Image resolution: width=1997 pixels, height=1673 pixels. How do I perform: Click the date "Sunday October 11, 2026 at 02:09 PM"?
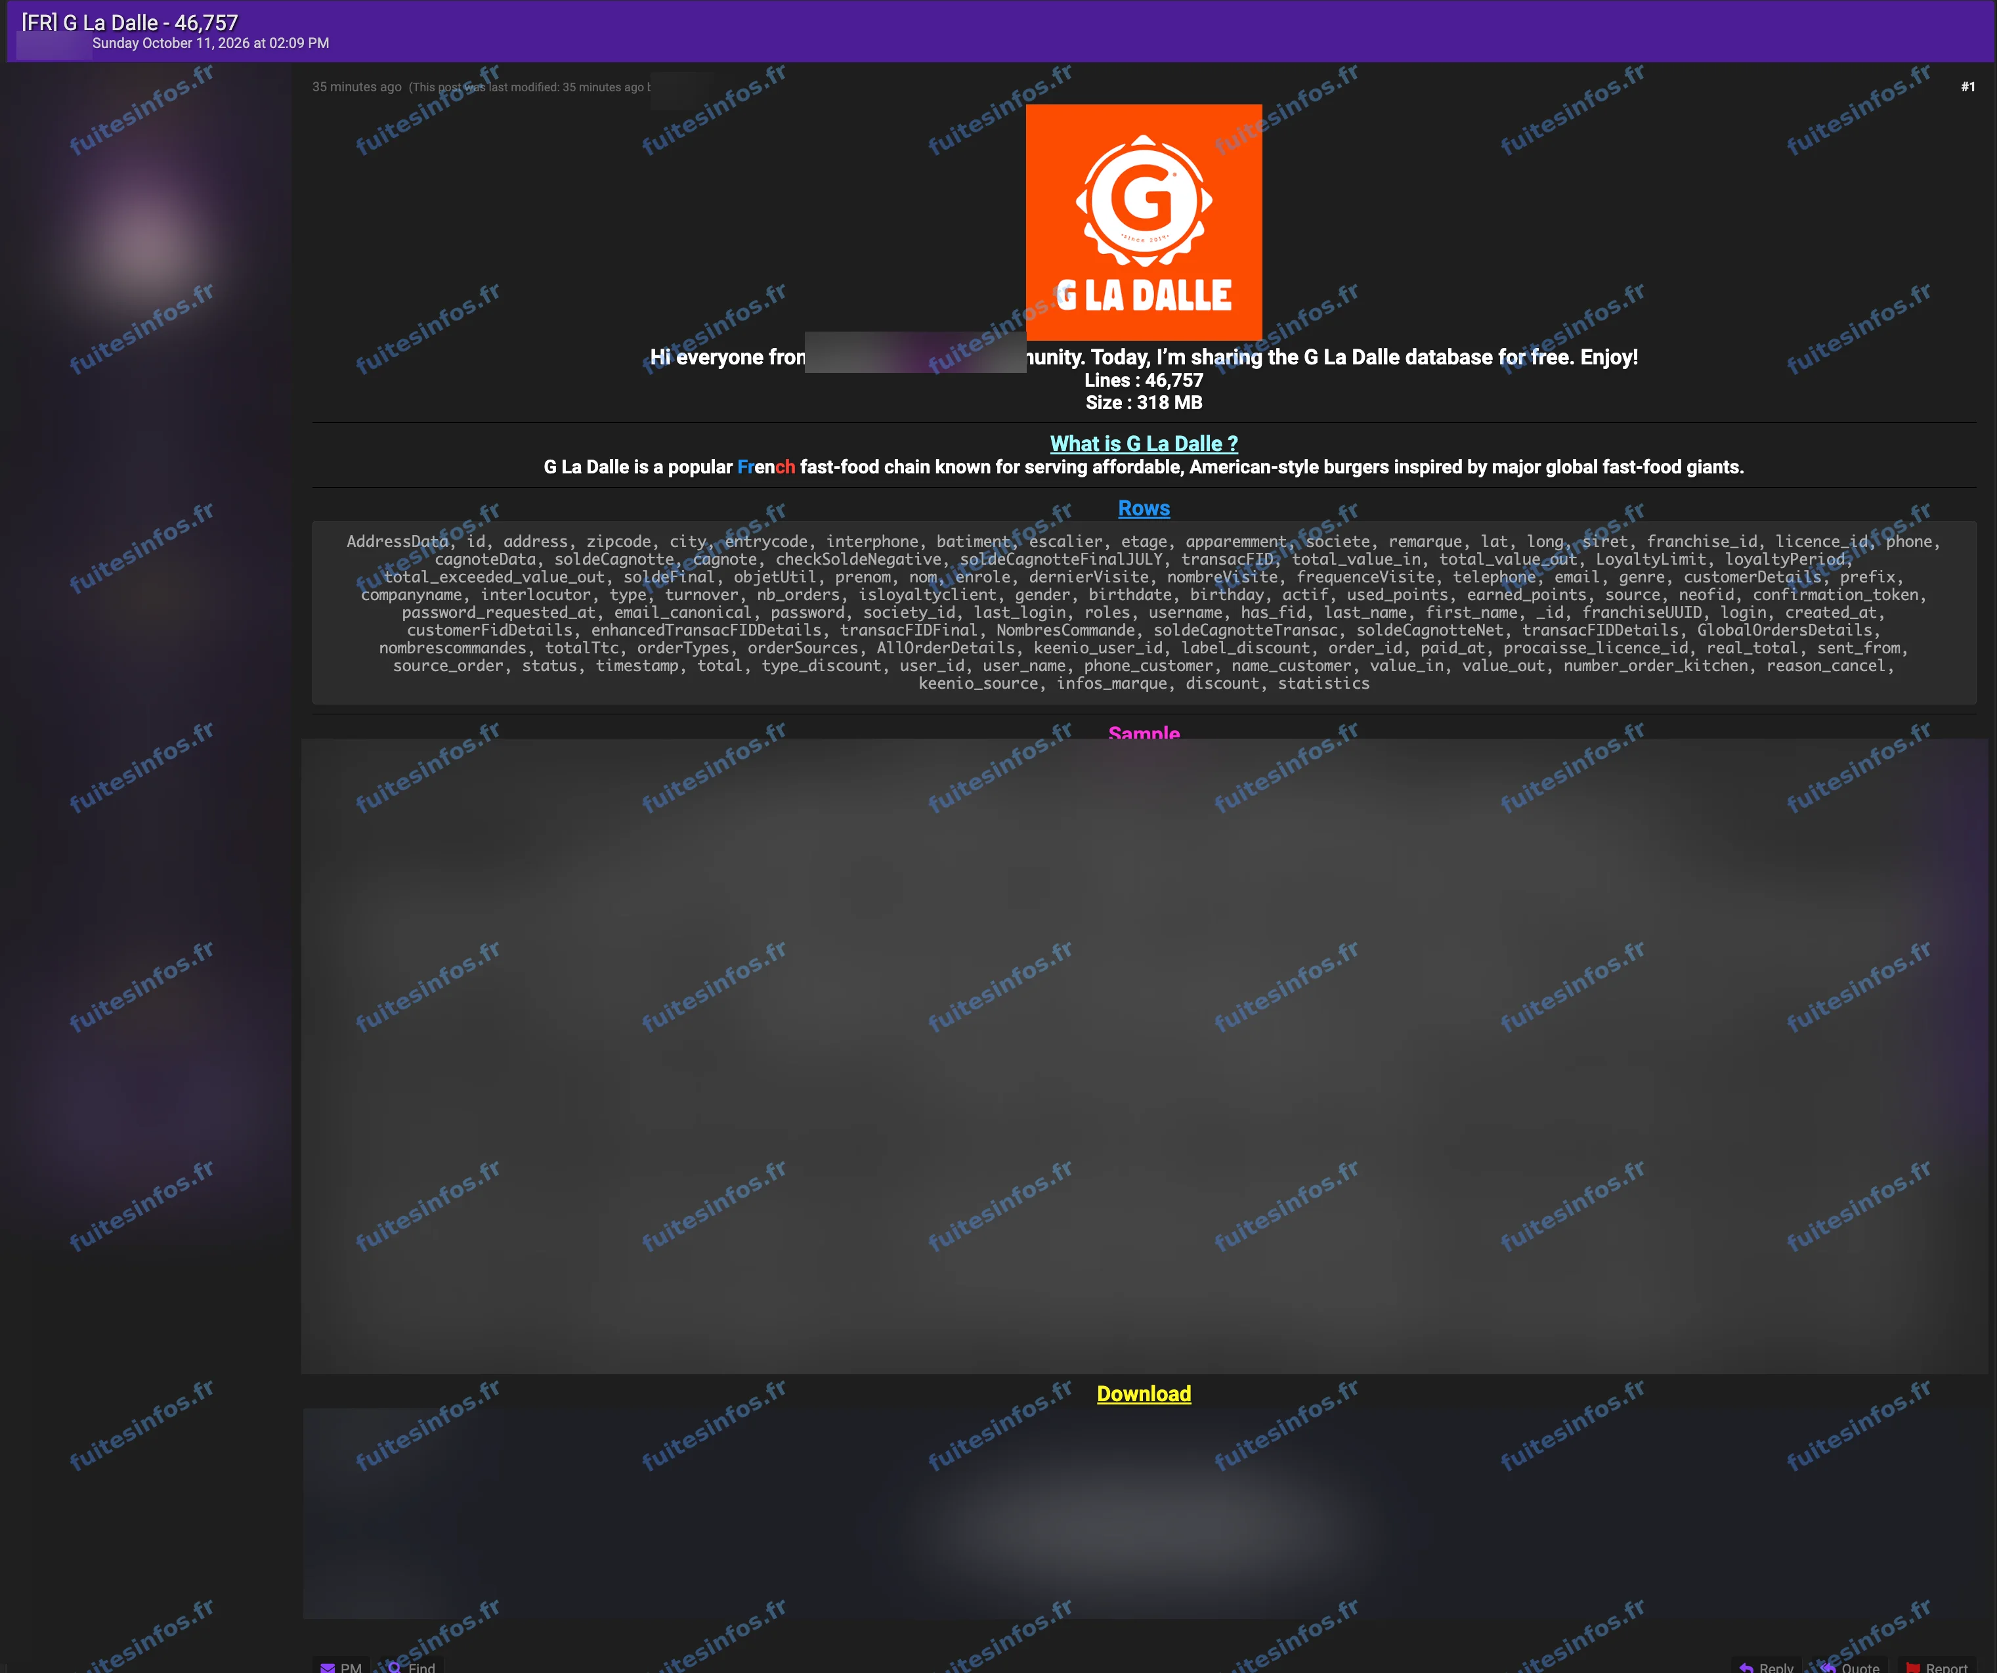click(x=210, y=43)
